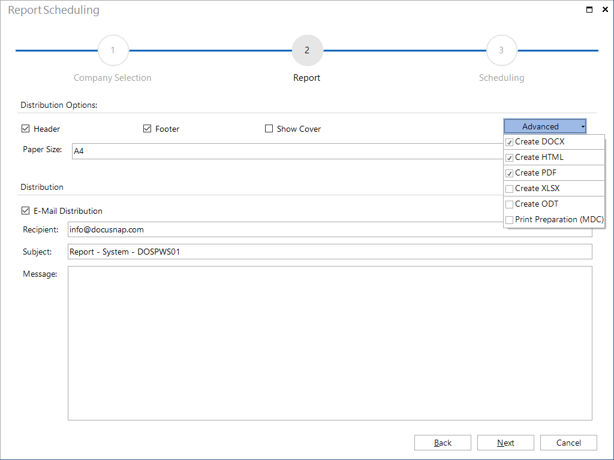
Task: Go to step 1 Company Selection
Action: (x=113, y=50)
